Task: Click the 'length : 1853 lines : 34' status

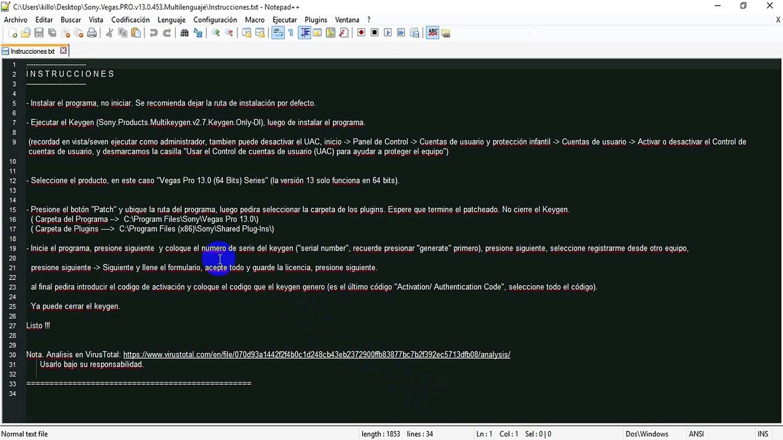Action: 397,434
